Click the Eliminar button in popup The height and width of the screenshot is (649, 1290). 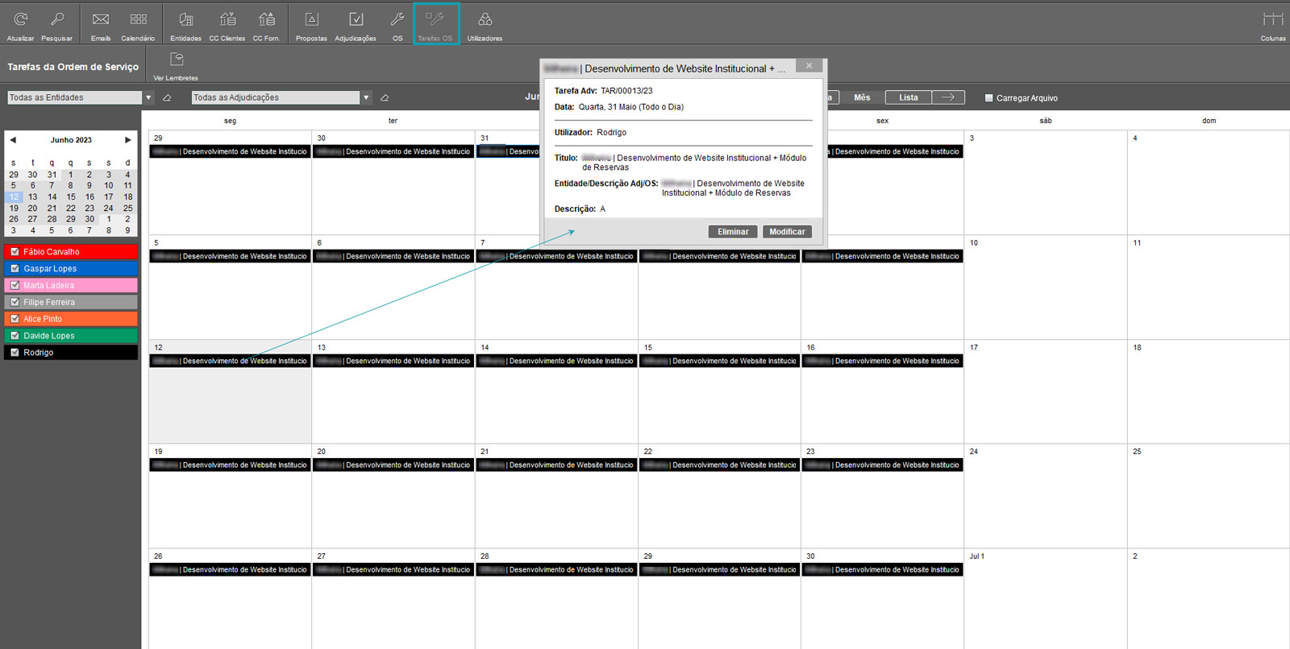(733, 232)
